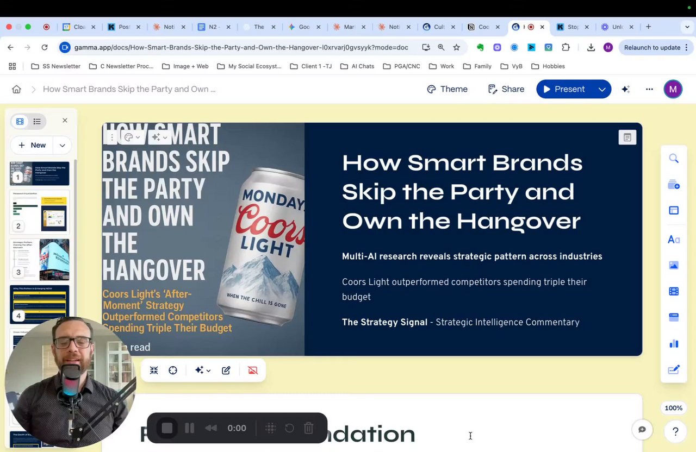Switch sidebar to filmstrip thumbnail view
The image size is (696, 452).
[20, 121]
